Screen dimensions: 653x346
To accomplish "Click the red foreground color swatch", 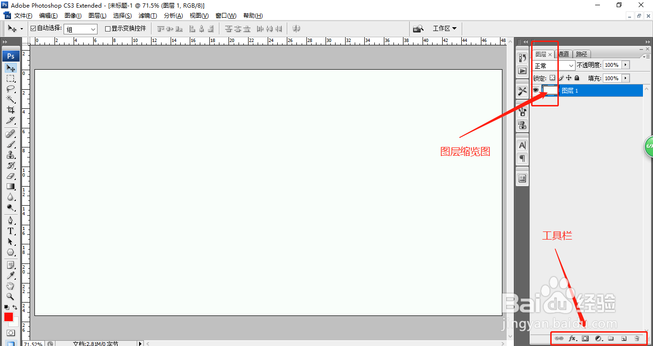I will [x=8, y=317].
